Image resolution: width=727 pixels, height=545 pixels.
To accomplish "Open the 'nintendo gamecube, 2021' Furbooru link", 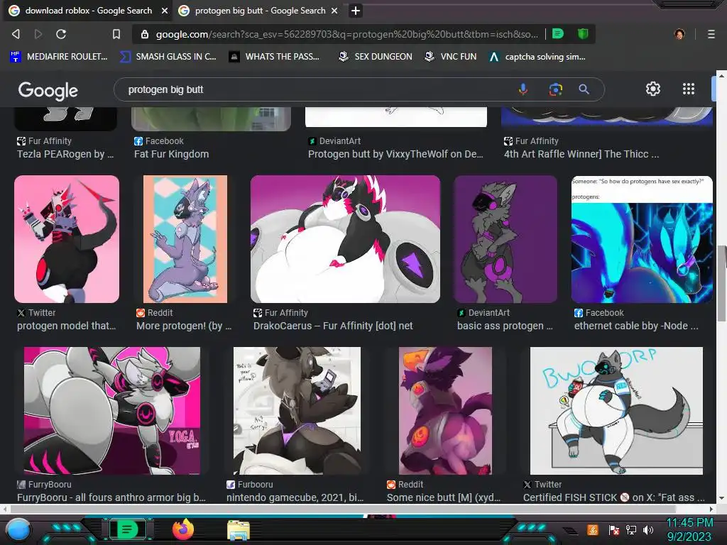I will tap(295, 497).
